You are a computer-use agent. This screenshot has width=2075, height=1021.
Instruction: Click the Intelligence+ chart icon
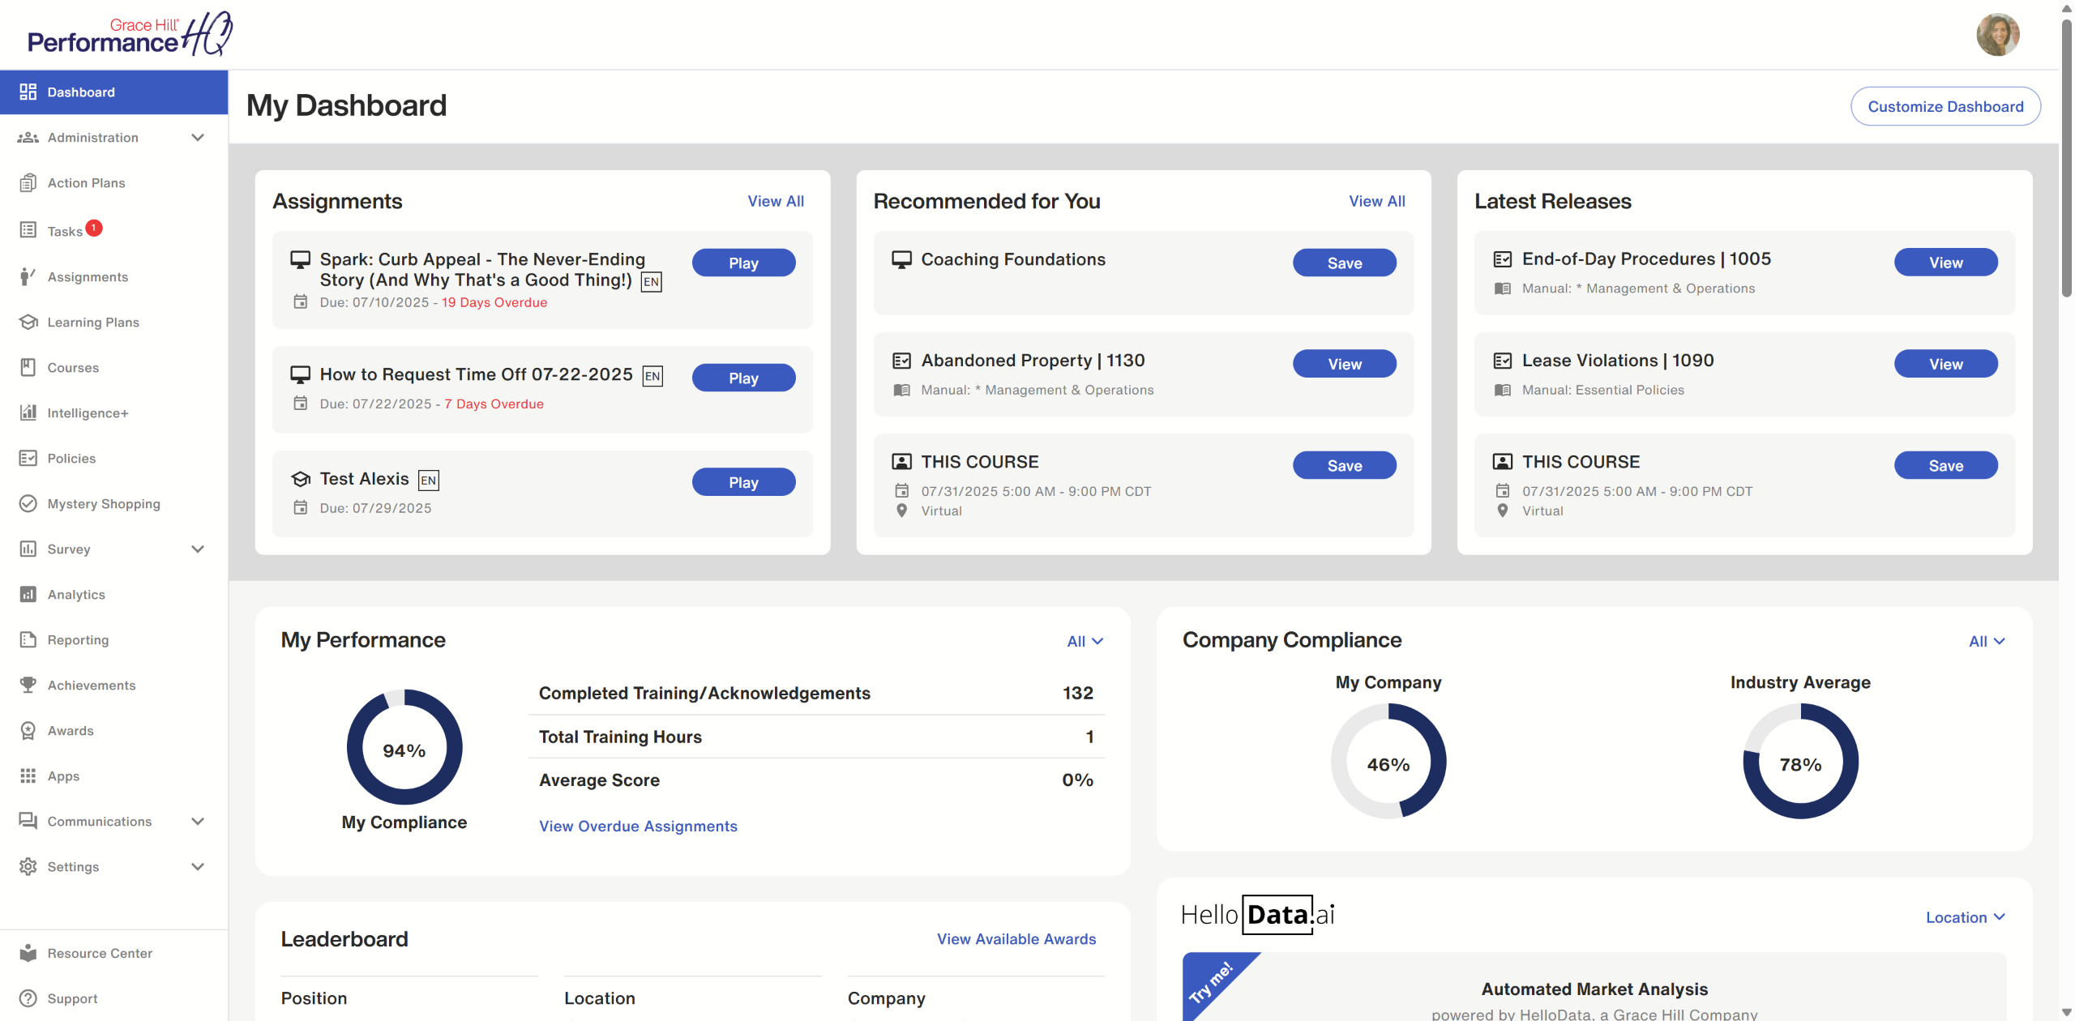(28, 412)
